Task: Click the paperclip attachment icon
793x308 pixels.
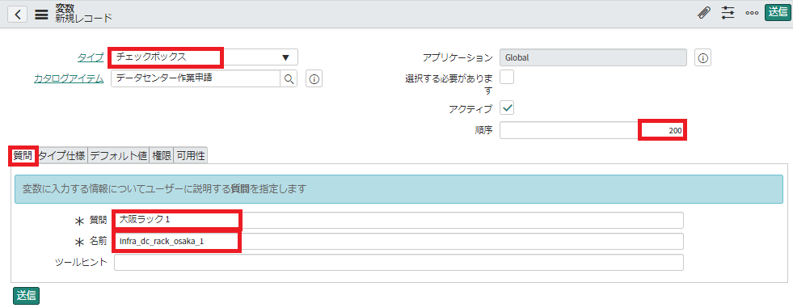Action: pyautogui.click(x=703, y=13)
